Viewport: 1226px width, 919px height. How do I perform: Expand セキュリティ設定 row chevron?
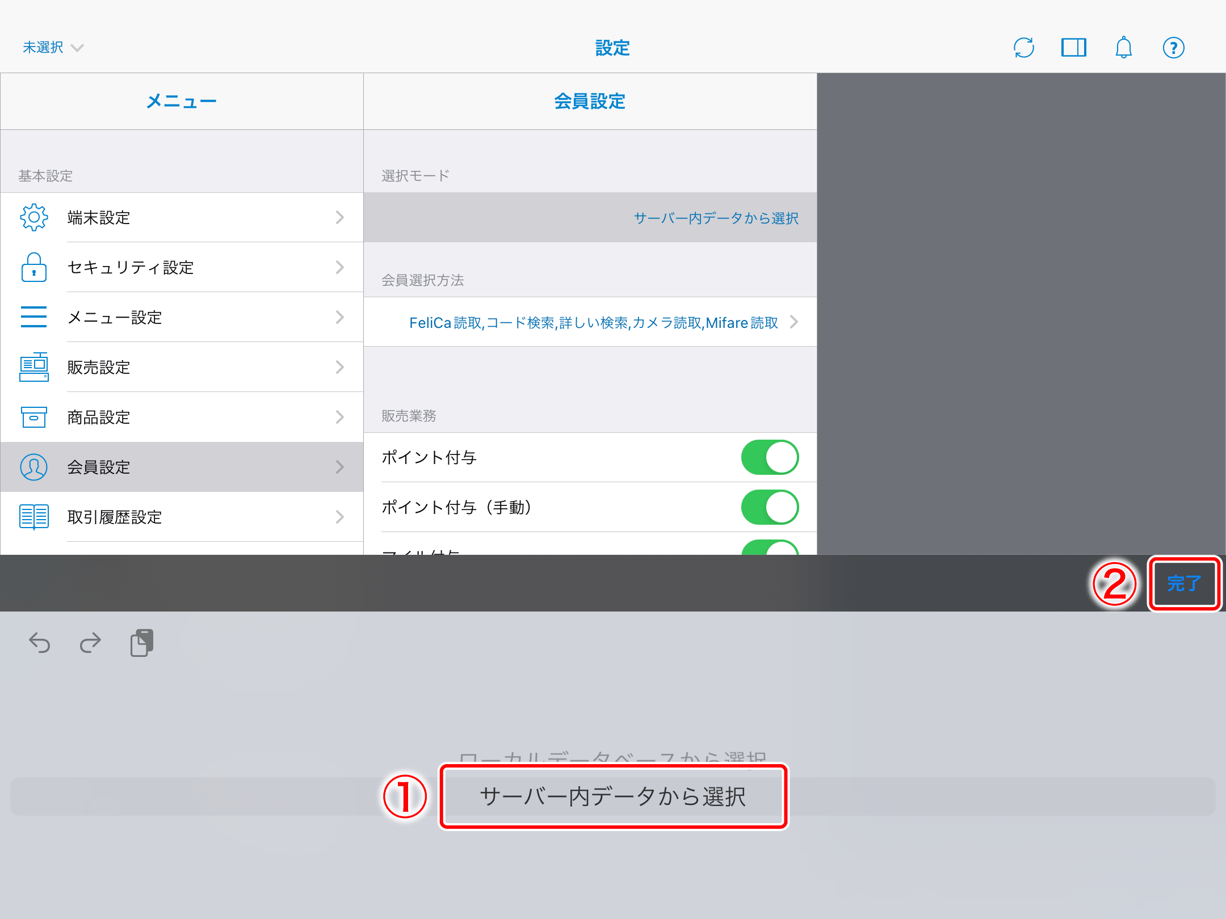tap(340, 267)
